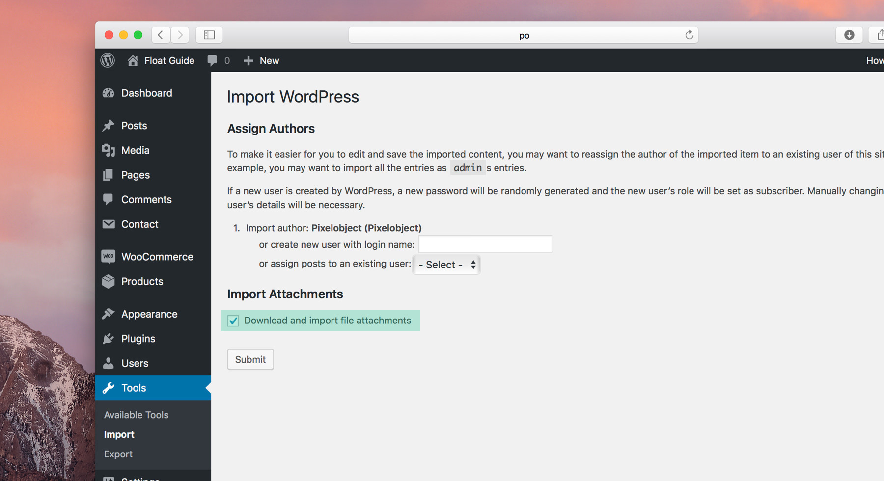Click the plus icon beside New

(249, 60)
